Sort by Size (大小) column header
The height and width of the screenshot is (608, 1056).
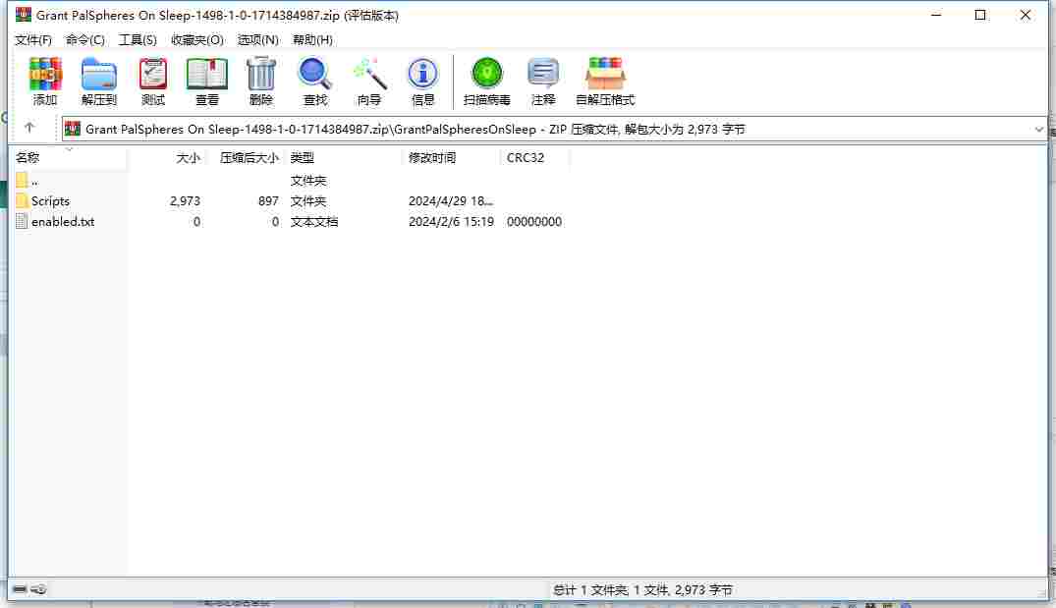[x=188, y=157]
